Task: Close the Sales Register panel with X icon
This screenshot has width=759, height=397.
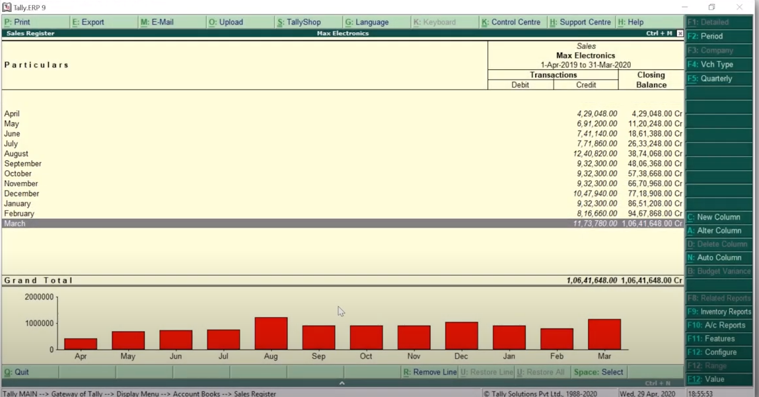Action: (x=680, y=33)
